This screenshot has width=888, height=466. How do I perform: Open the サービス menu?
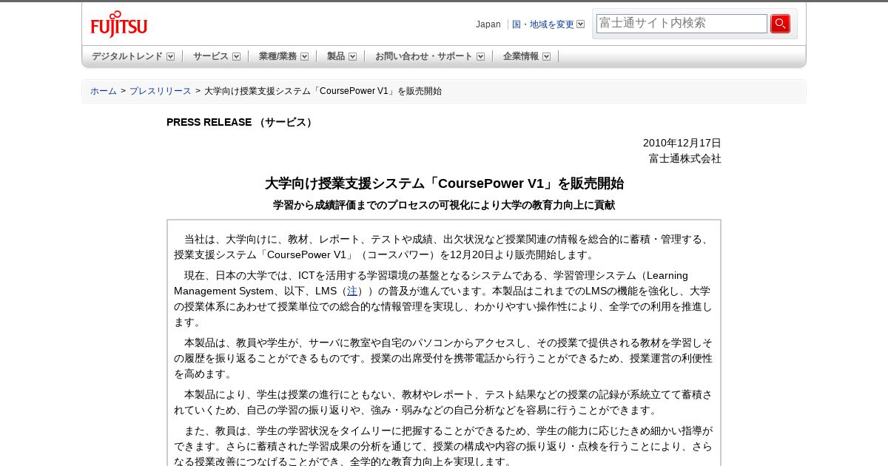[x=211, y=56]
